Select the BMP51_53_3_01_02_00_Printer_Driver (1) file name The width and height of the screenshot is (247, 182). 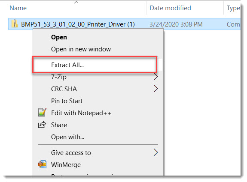tap(78, 24)
